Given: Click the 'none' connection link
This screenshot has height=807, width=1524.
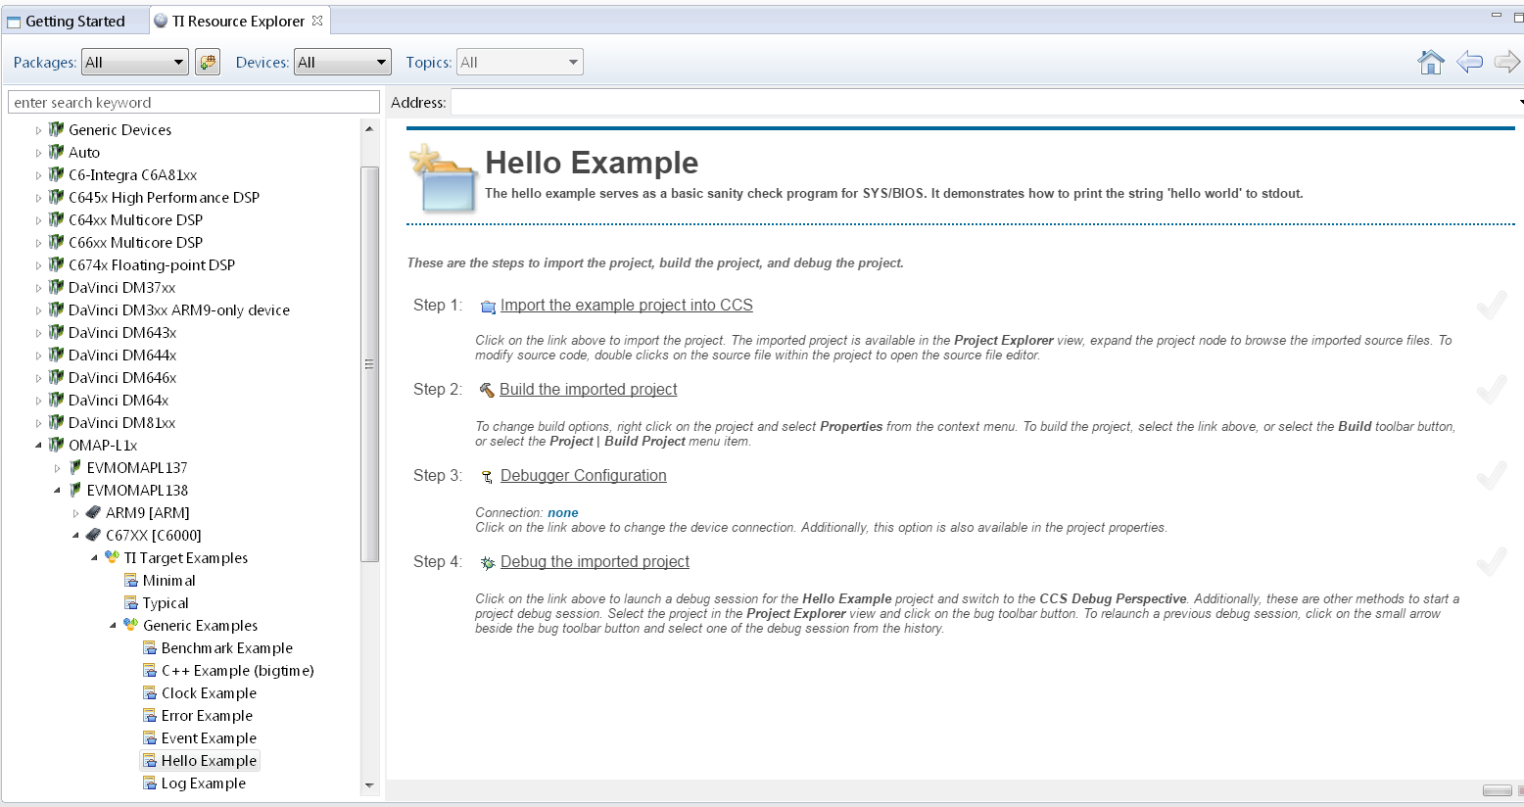Looking at the screenshot, I should point(562,512).
